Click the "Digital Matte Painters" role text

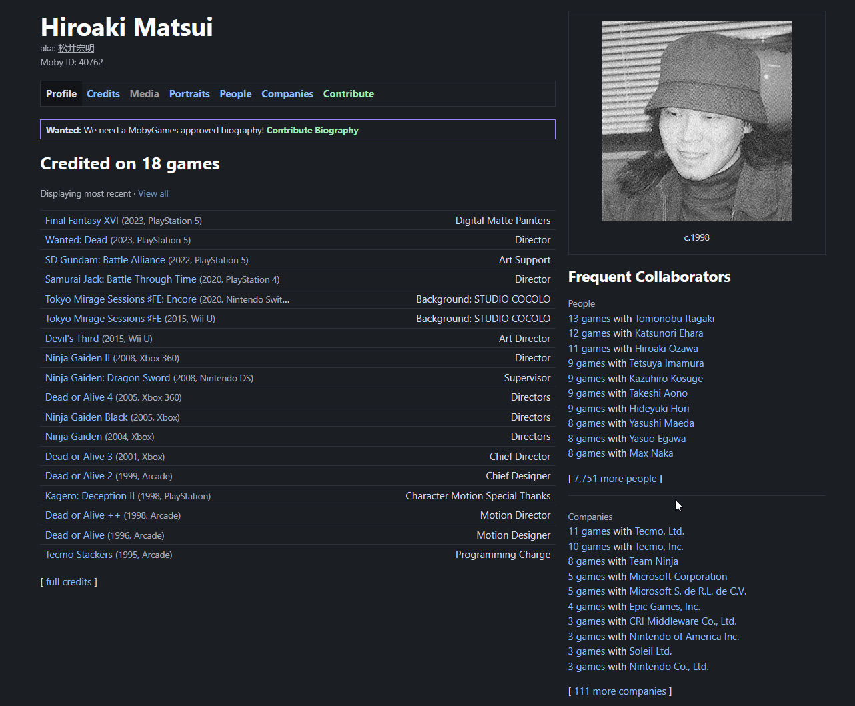503,221
